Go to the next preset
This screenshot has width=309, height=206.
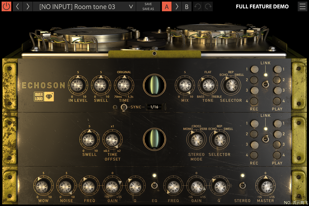pyautogui.click(x=28, y=6)
